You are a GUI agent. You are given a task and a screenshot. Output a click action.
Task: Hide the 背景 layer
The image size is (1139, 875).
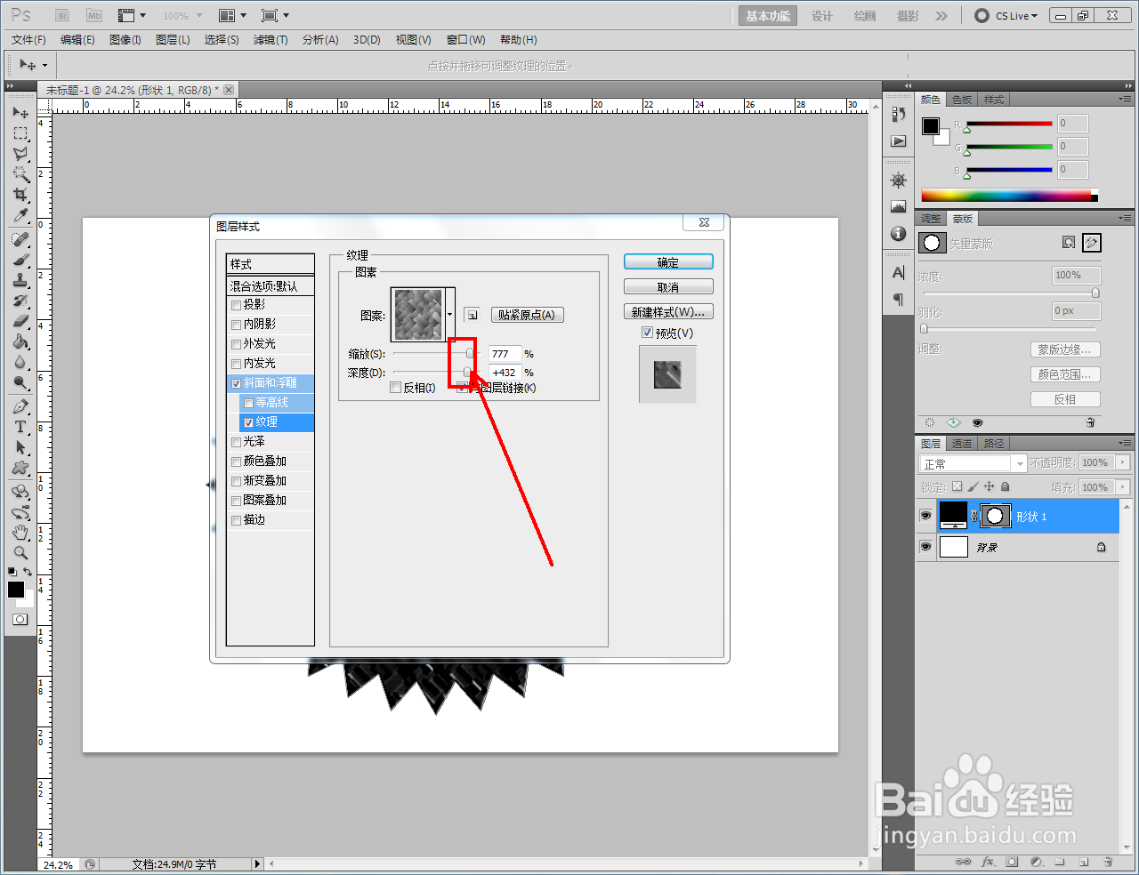point(925,547)
